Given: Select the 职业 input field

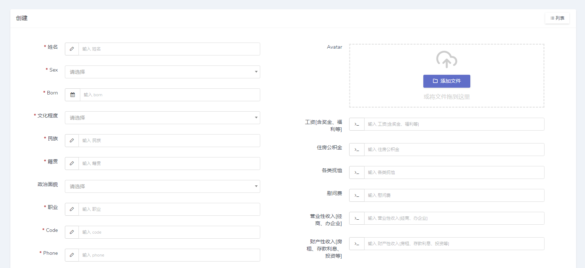Looking at the screenshot, I should click(x=169, y=209).
